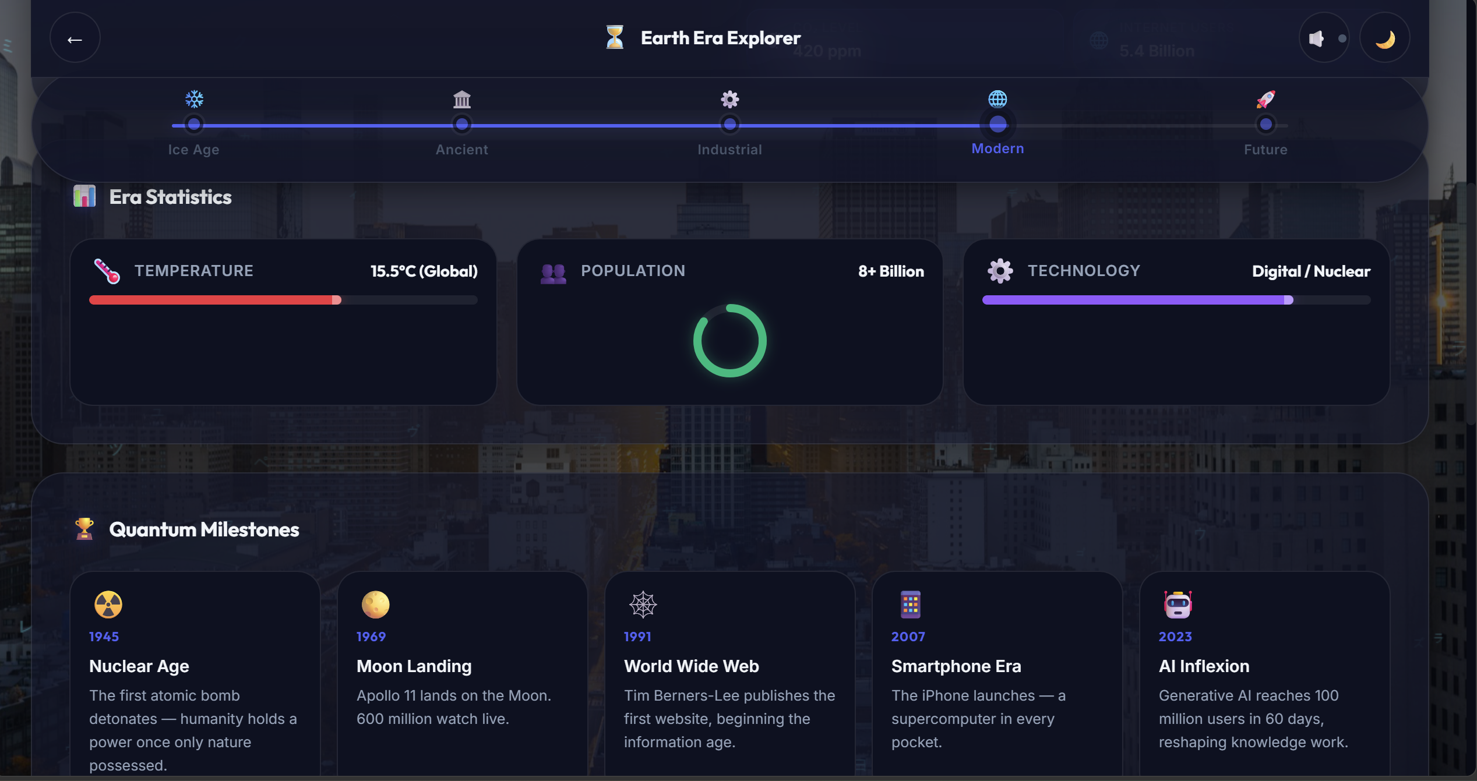1477x781 pixels.
Task: Click the Ice Age snowflake icon
Action: point(194,99)
